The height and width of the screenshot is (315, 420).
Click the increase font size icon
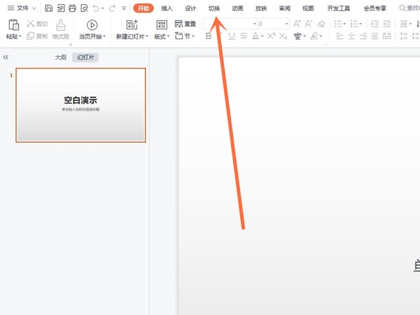297,24
